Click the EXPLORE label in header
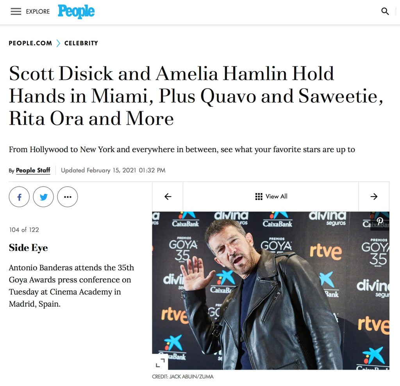400x386 pixels. click(38, 11)
